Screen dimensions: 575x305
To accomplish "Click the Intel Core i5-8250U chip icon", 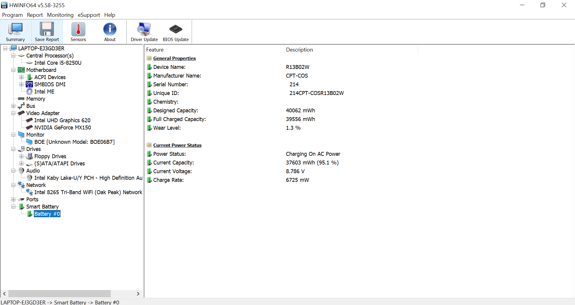I will [x=29, y=63].
